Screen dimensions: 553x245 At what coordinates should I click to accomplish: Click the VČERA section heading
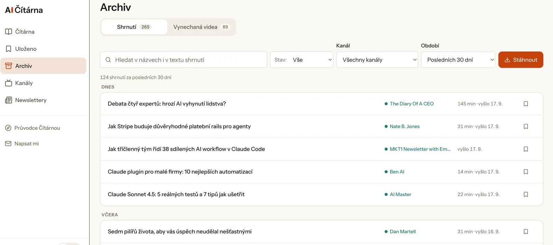click(x=110, y=215)
